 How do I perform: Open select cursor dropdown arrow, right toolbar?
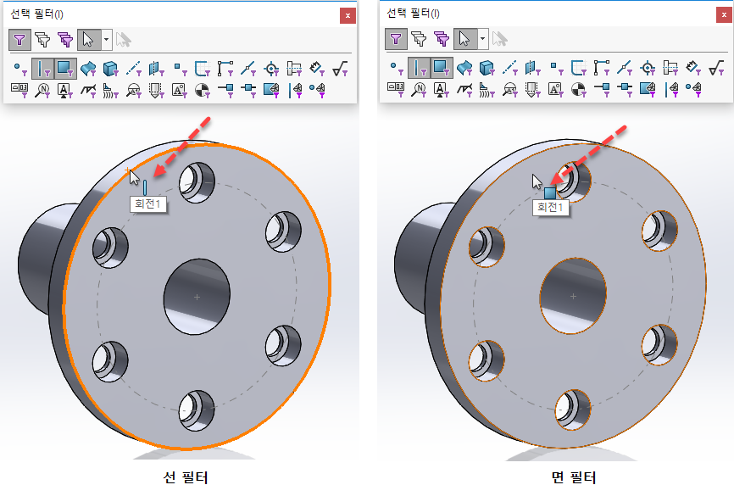click(x=482, y=39)
